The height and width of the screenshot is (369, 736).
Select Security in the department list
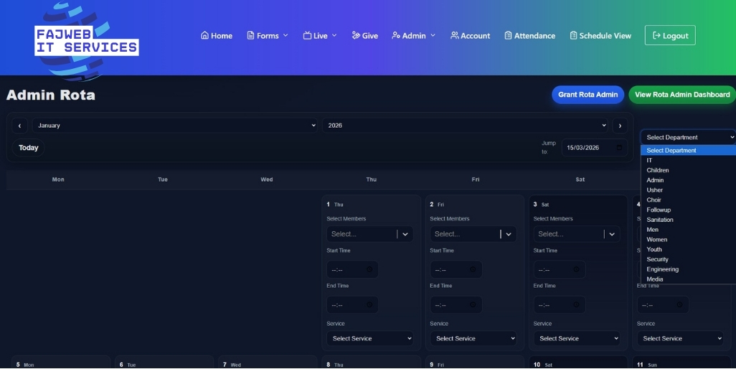pos(657,259)
